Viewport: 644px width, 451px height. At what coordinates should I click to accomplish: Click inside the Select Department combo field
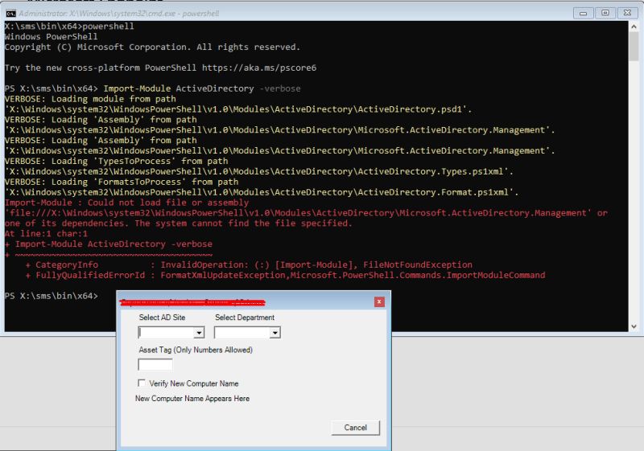tap(242, 333)
